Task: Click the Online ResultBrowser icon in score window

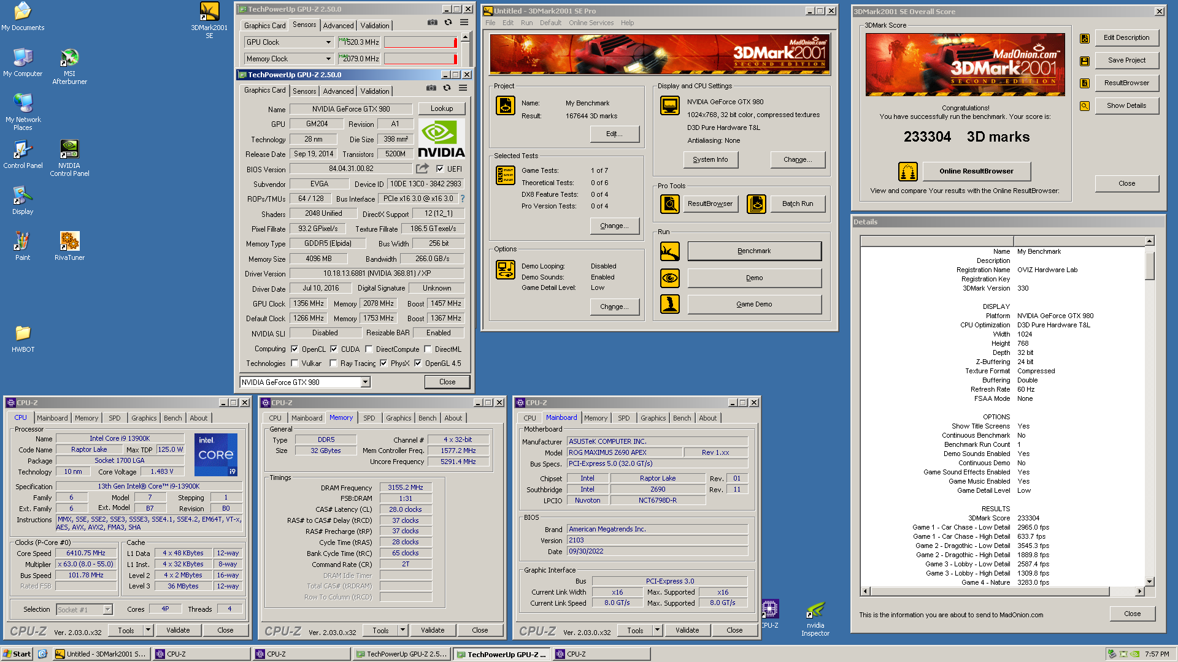Action: (x=907, y=172)
